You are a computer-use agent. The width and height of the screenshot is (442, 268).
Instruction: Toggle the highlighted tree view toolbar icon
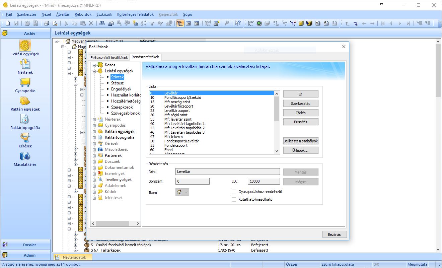180,23
